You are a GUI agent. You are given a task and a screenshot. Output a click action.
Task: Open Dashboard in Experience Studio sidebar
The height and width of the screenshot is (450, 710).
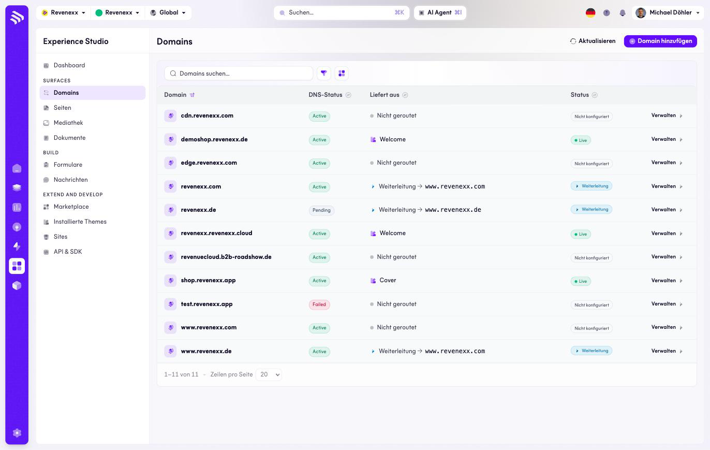[93, 66]
